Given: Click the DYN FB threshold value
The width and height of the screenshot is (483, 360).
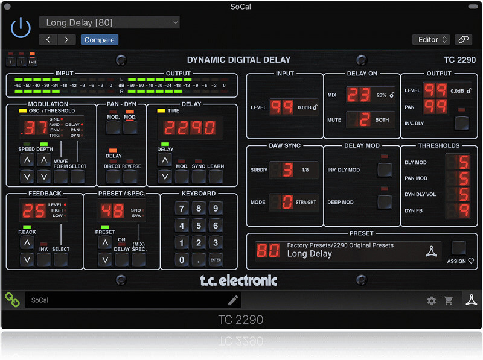Looking at the screenshot, I should [458, 210].
